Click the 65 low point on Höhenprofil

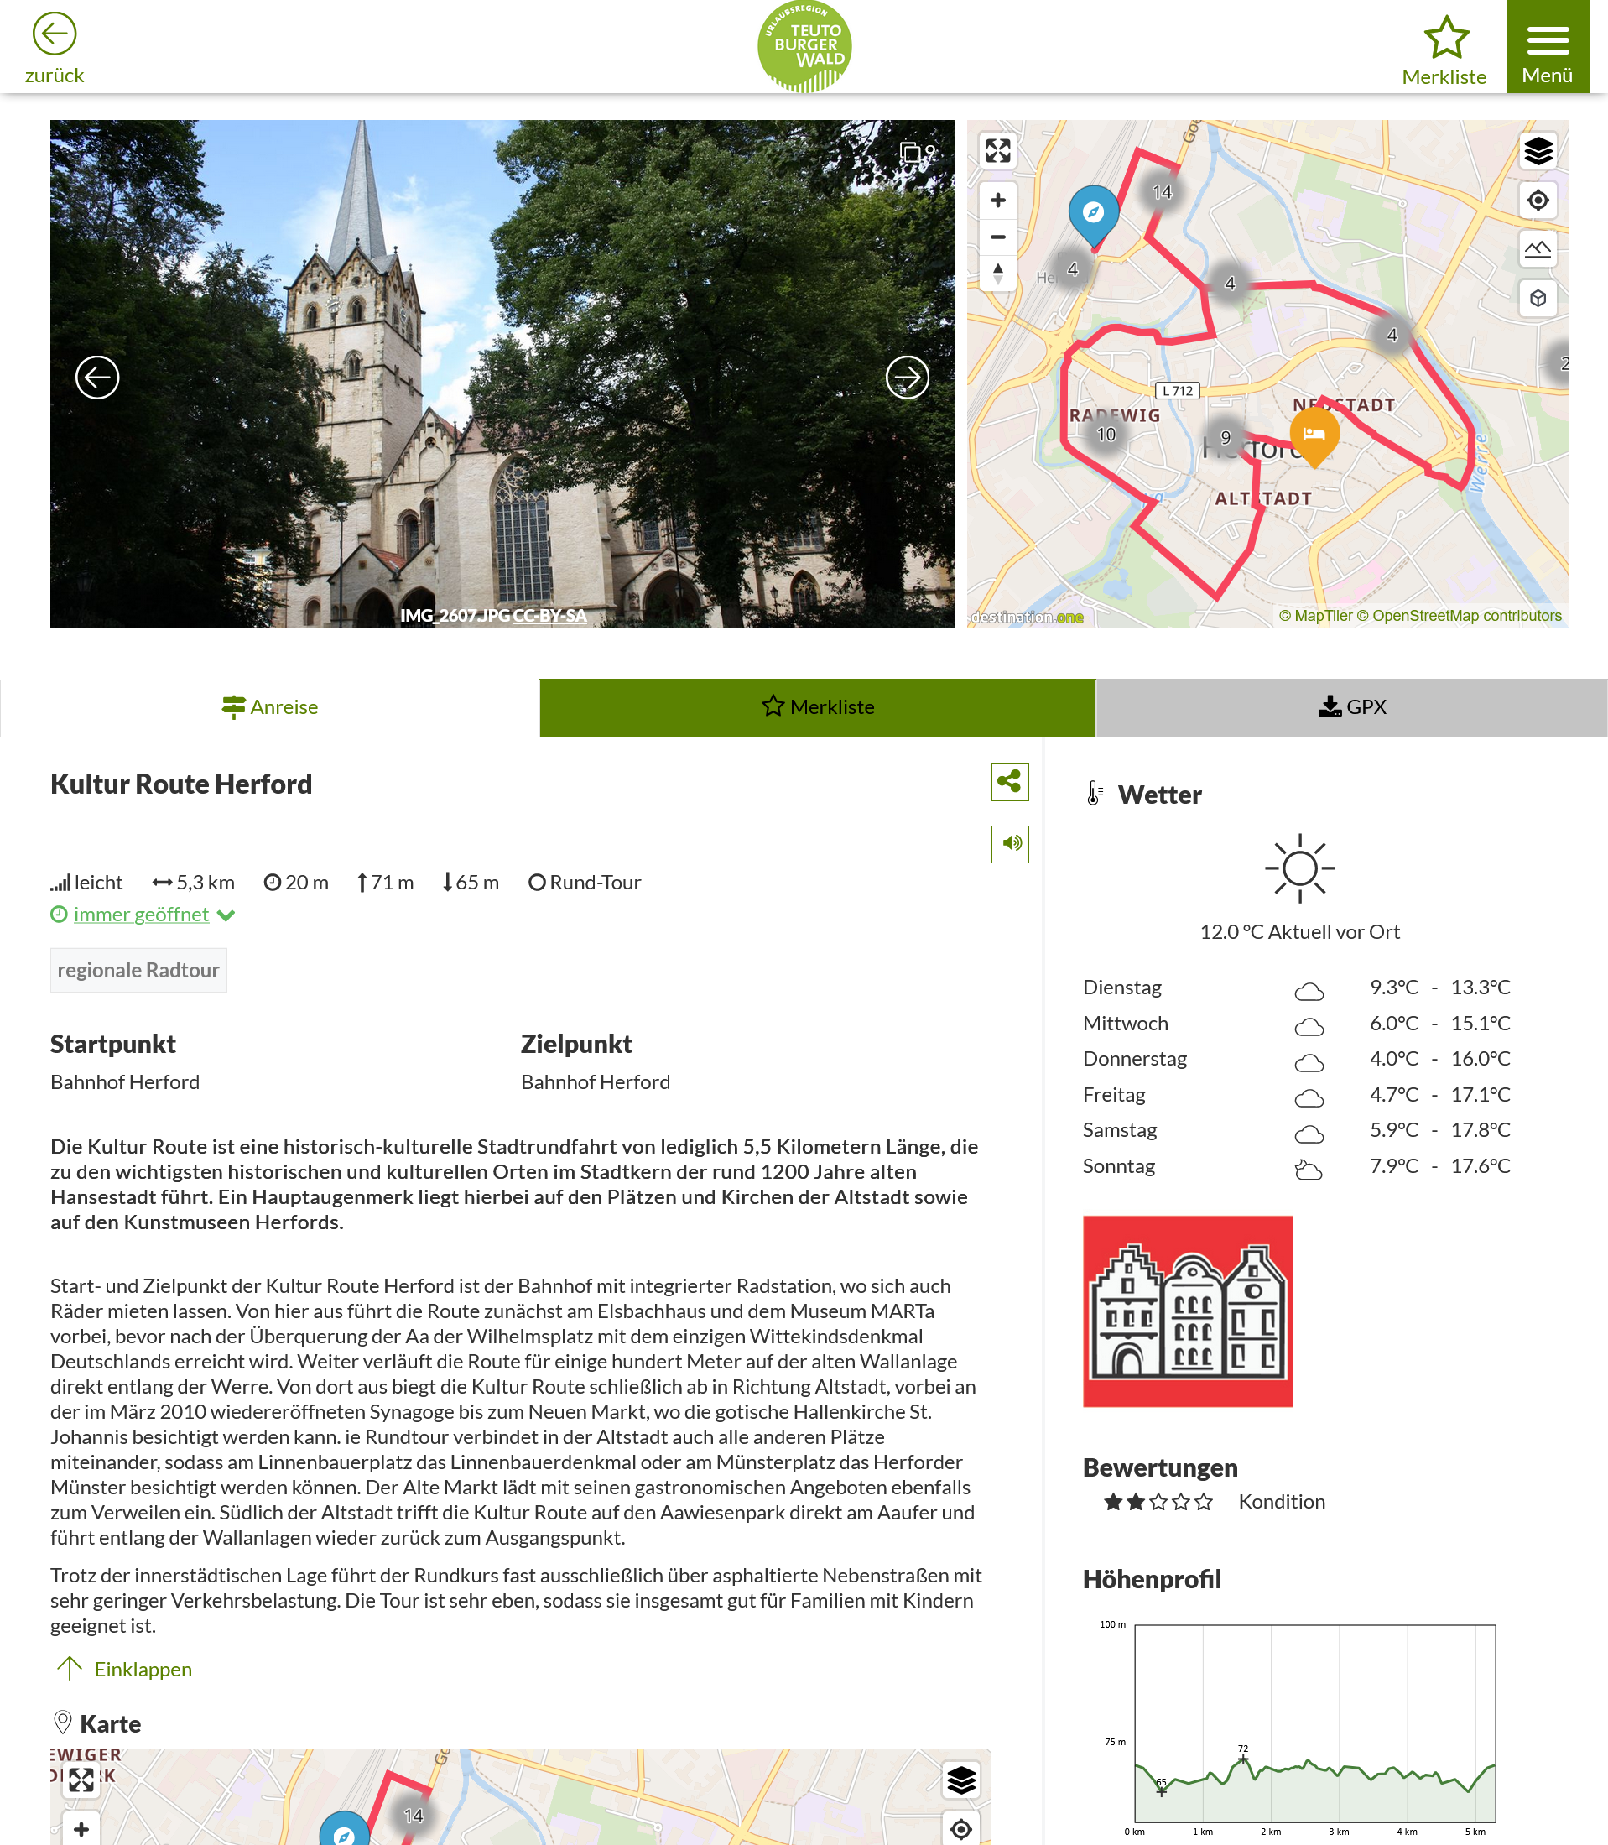tap(1161, 1790)
